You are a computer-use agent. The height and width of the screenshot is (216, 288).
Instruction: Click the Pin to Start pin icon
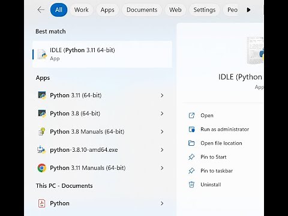click(x=191, y=157)
